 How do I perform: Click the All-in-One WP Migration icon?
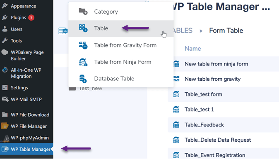[5, 70]
